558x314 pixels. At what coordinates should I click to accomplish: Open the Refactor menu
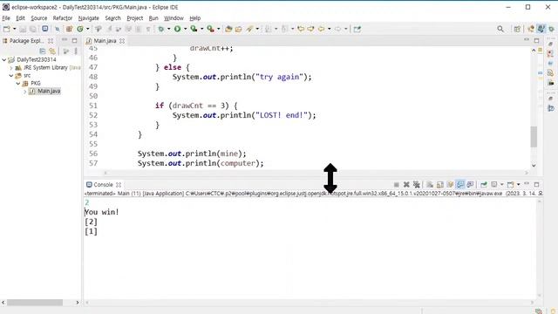(63, 18)
